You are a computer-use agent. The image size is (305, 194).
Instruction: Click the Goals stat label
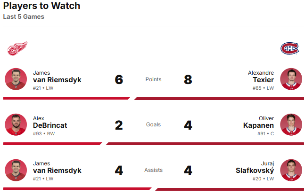tap(153, 125)
